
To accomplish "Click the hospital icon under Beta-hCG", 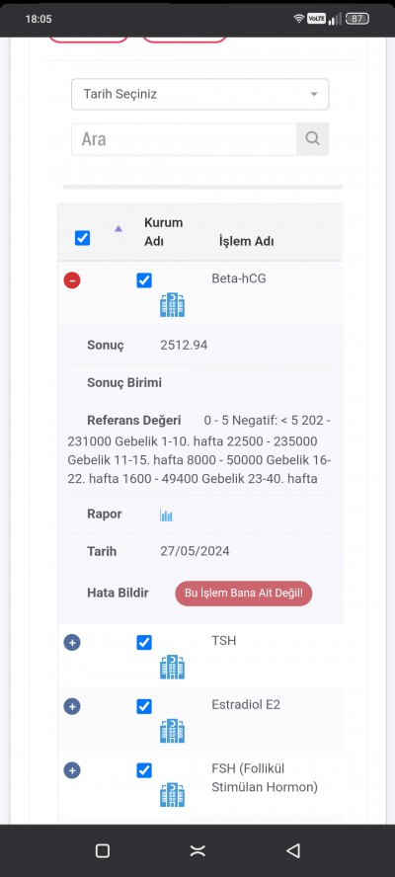I will (x=173, y=305).
